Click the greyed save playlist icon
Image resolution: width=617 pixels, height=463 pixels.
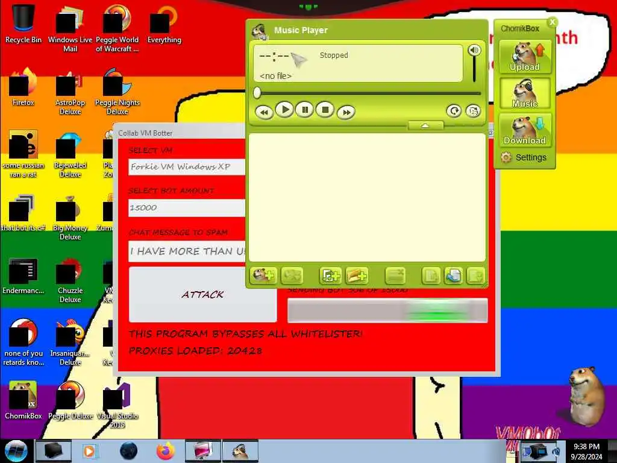475,275
